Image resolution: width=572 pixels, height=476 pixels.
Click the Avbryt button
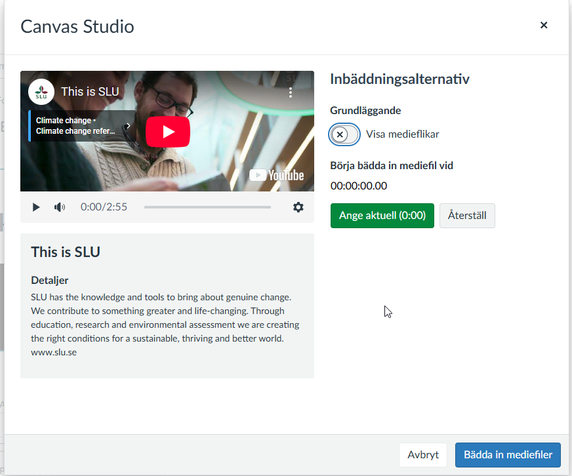(x=423, y=455)
